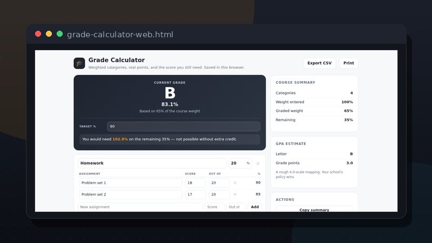Screen dimensions: 432x243
Task: Change the Homework weight field showing 20
Action: [x=240, y=163]
